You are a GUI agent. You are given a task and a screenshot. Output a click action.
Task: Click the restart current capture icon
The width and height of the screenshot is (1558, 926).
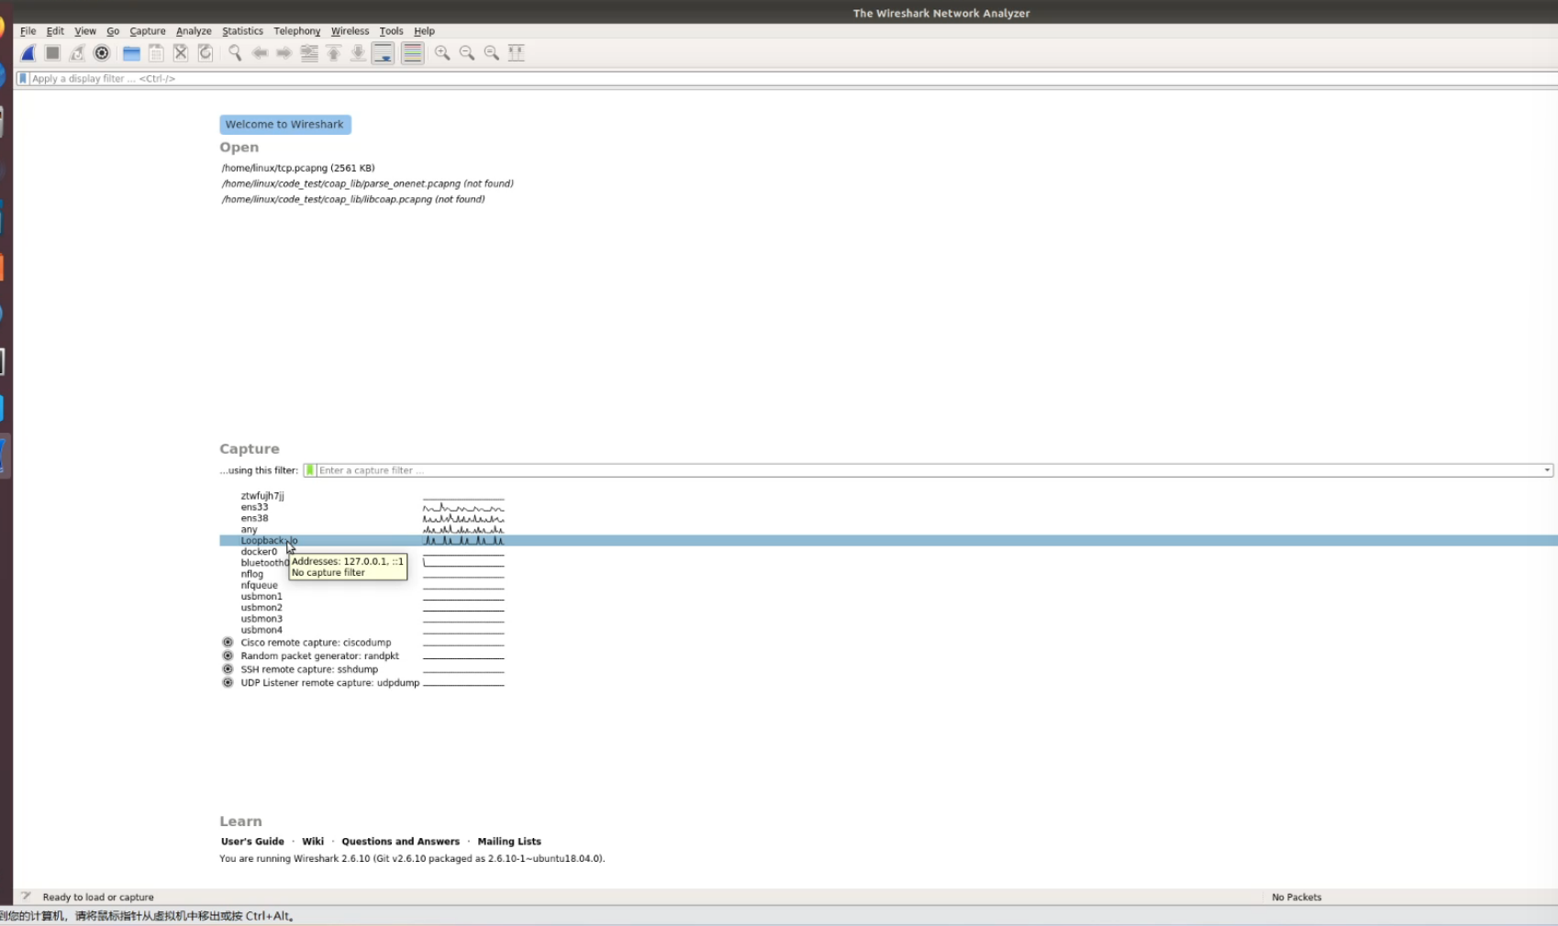(77, 53)
